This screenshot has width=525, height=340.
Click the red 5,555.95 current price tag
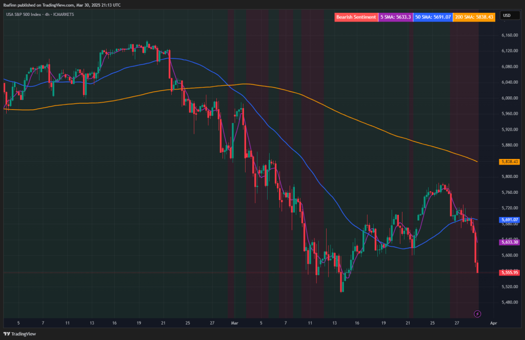(509, 272)
